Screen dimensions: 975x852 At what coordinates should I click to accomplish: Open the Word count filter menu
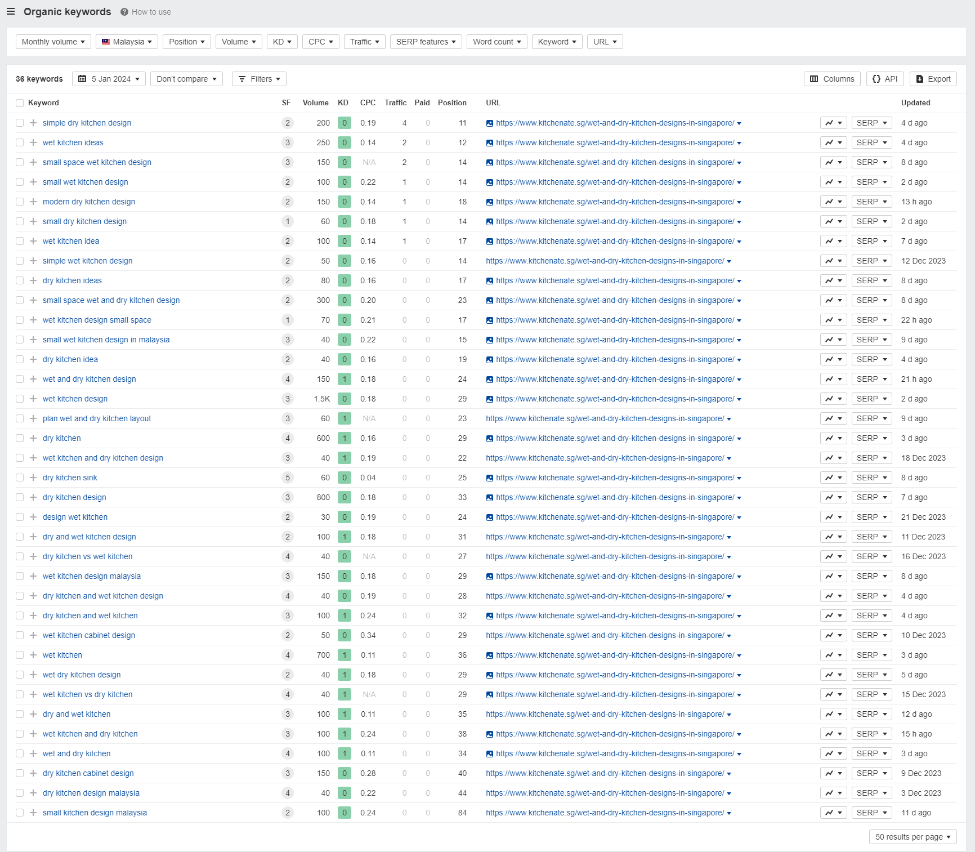(x=497, y=42)
